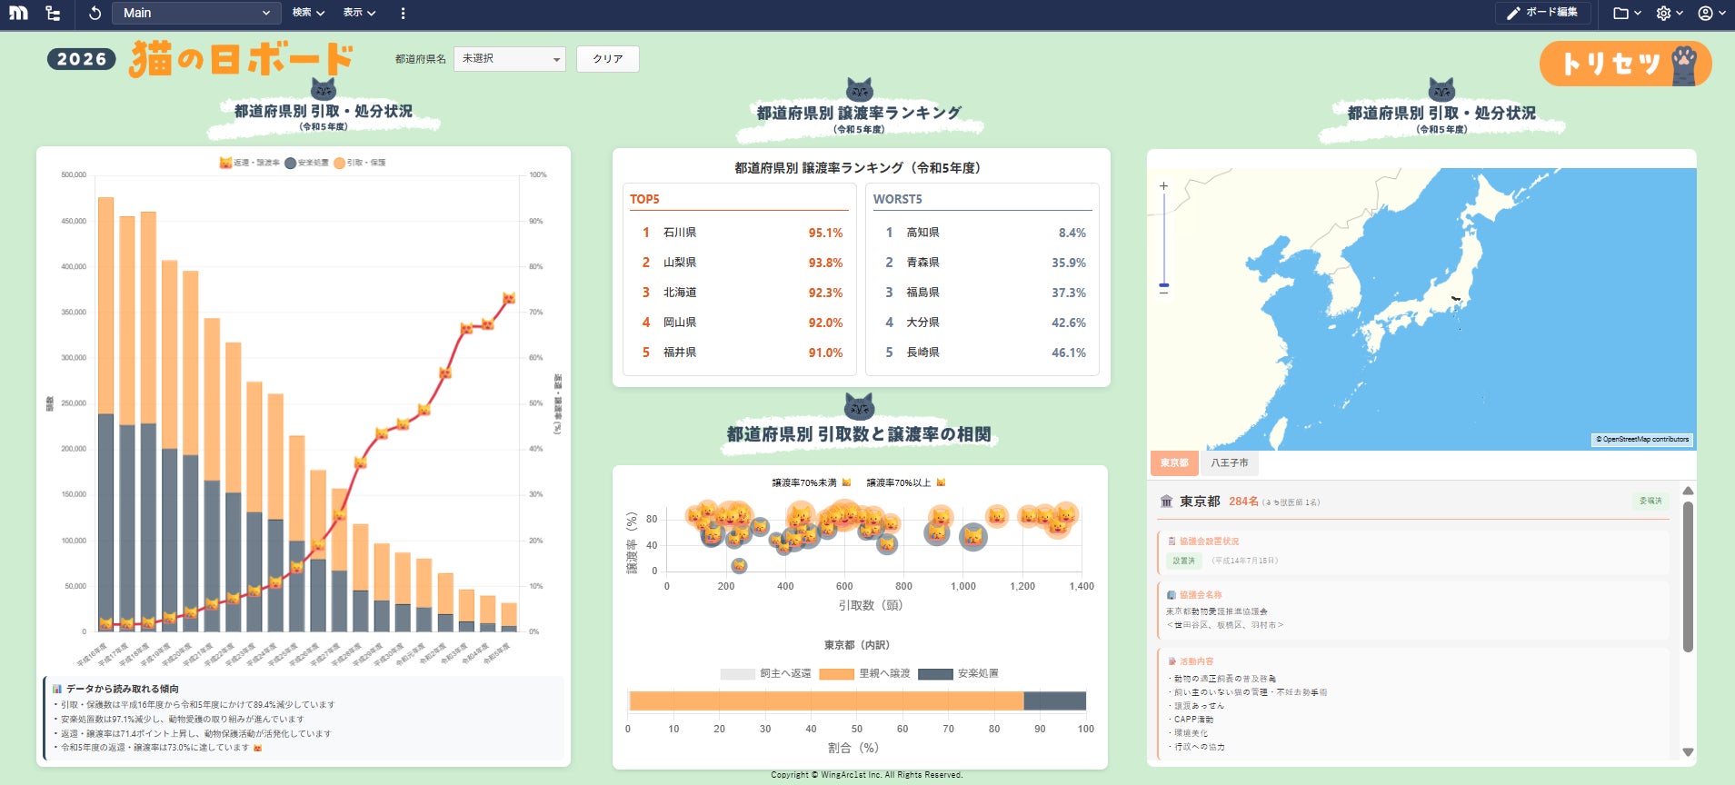Click the reload board icon

(95, 13)
